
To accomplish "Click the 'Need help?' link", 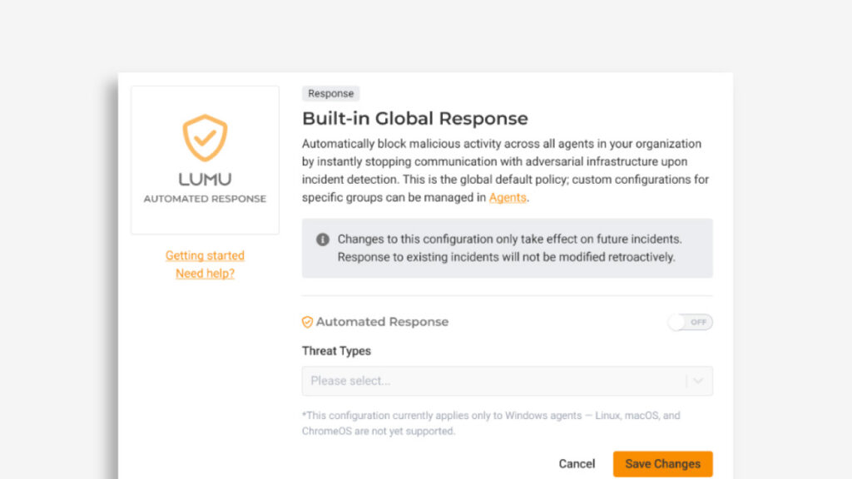I will (x=205, y=274).
